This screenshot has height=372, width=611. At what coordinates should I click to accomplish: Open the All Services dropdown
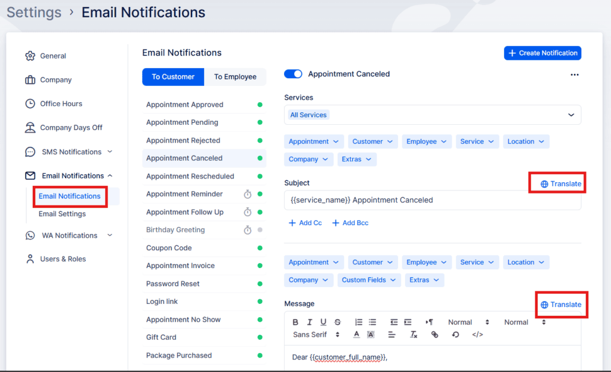433,115
